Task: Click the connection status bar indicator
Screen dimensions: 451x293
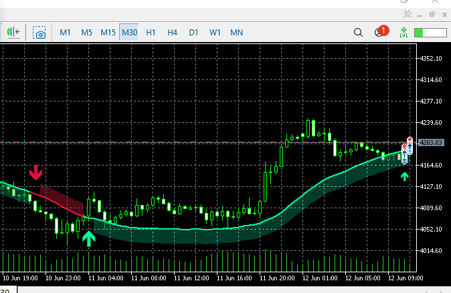Action: (430, 33)
